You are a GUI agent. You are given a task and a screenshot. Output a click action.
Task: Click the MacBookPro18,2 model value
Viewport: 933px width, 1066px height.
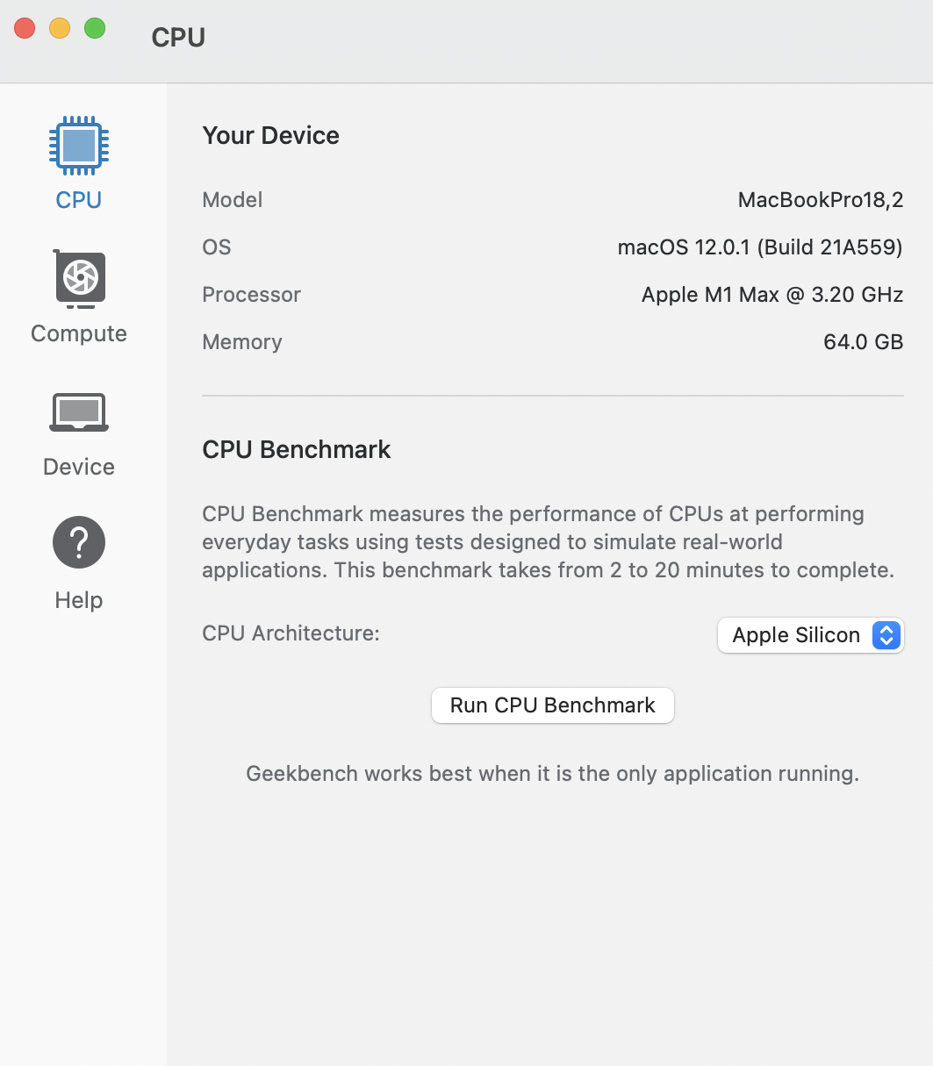click(821, 200)
